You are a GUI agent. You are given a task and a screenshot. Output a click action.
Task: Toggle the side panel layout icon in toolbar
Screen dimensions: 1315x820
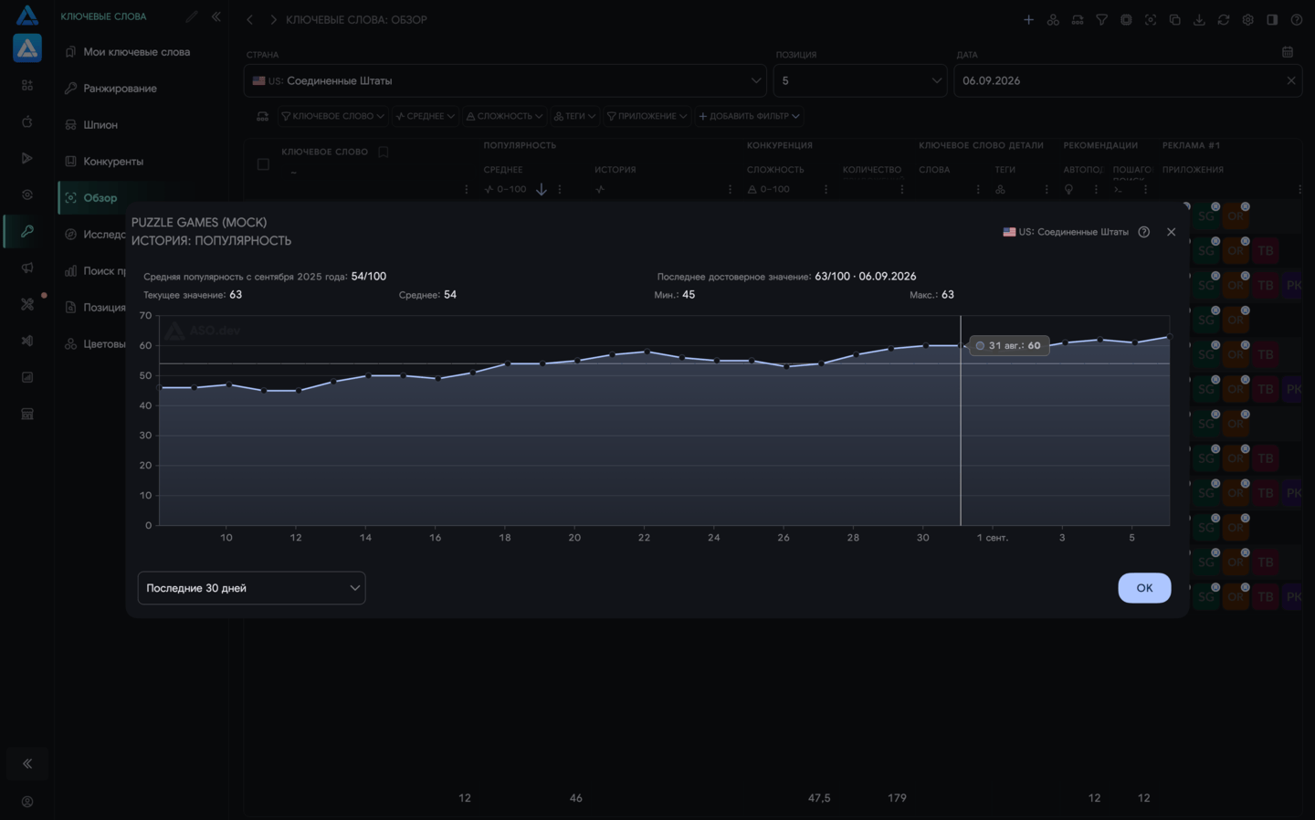click(1272, 19)
